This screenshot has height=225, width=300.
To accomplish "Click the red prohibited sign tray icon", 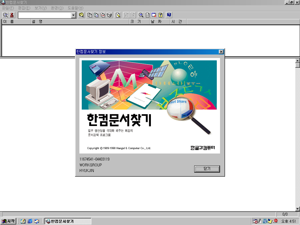I will click(275, 221).
